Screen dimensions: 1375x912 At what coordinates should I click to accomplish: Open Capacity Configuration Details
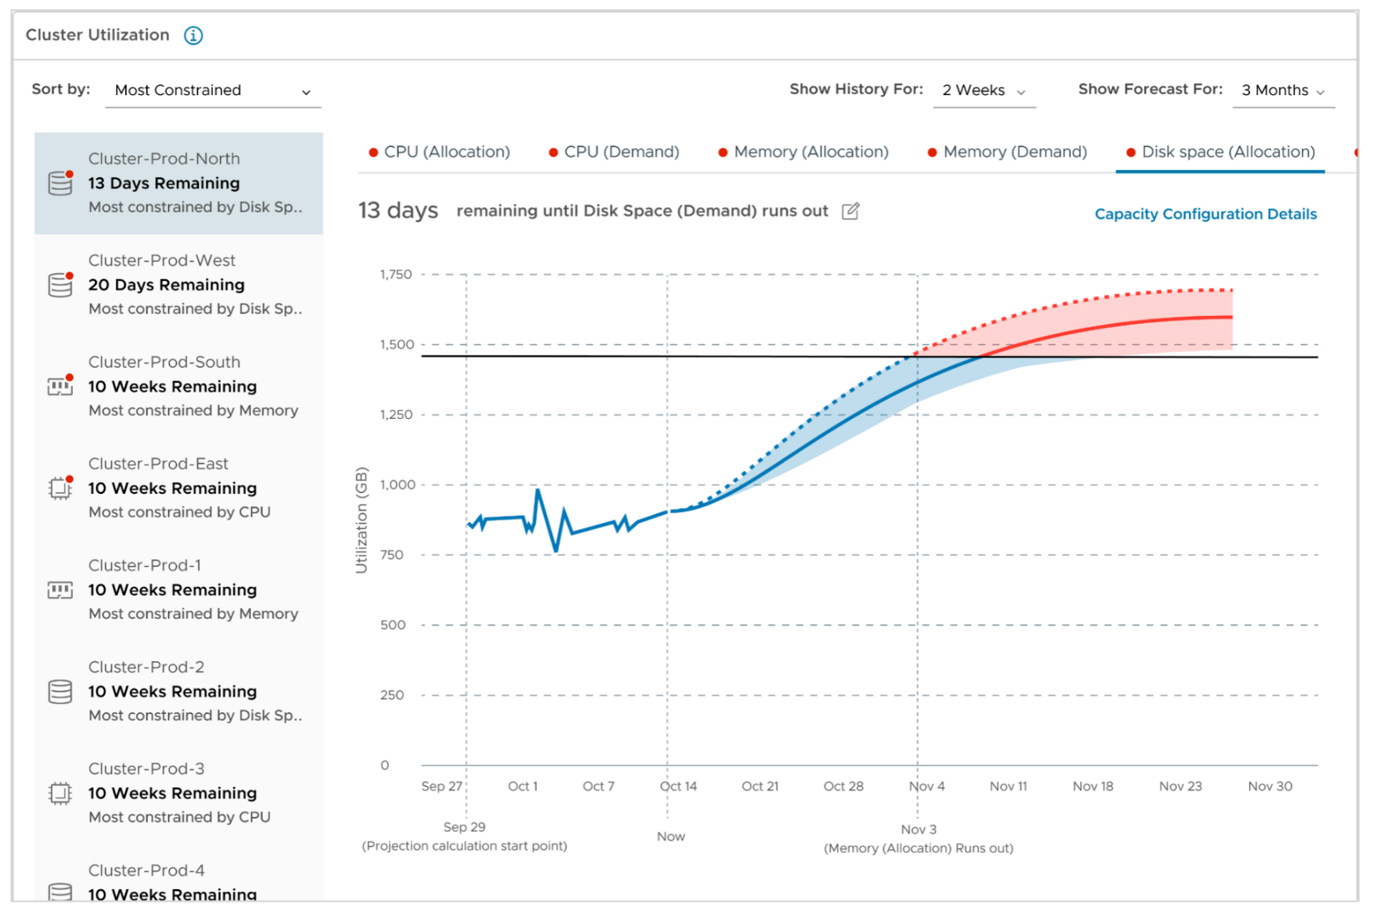coord(1205,214)
